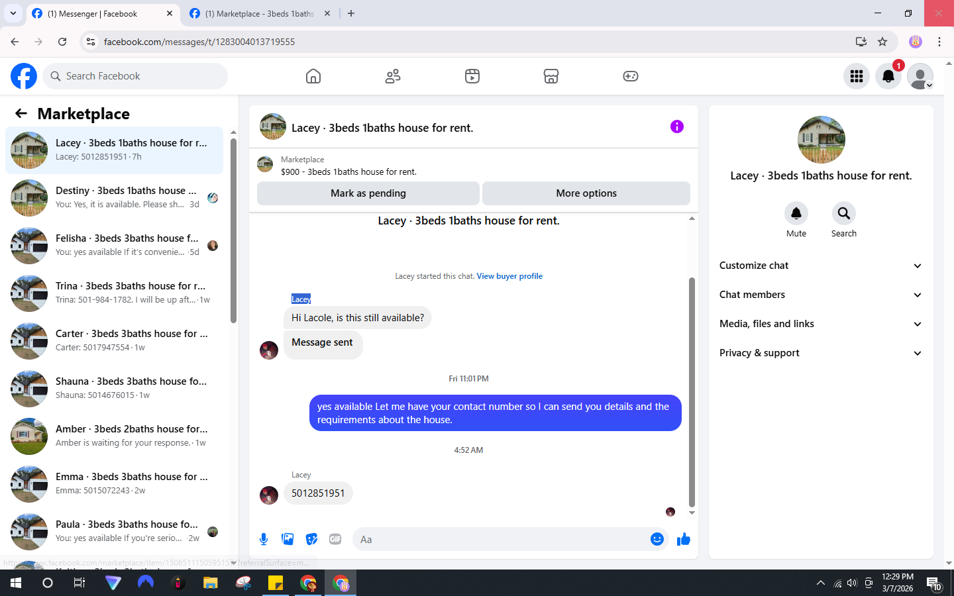Click Mark as pending button
Image resolution: width=954 pixels, height=596 pixels.
tap(368, 193)
